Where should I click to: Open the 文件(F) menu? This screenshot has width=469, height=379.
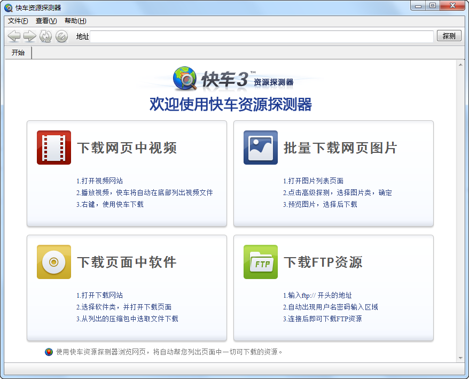pyautogui.click(x=18, y=21)
